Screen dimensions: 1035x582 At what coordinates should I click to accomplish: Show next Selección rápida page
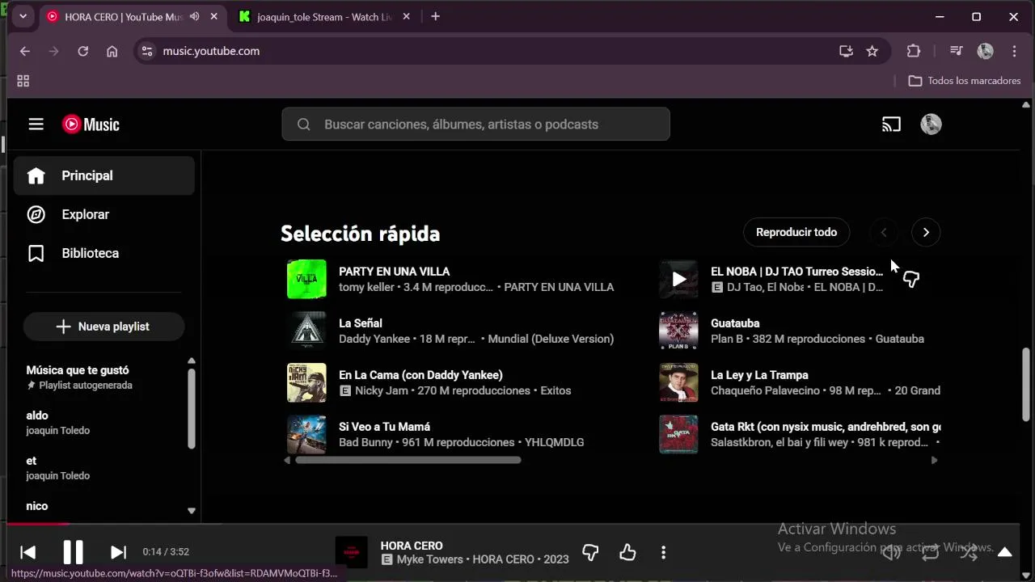pyautogui.click(x=926, y=233)
